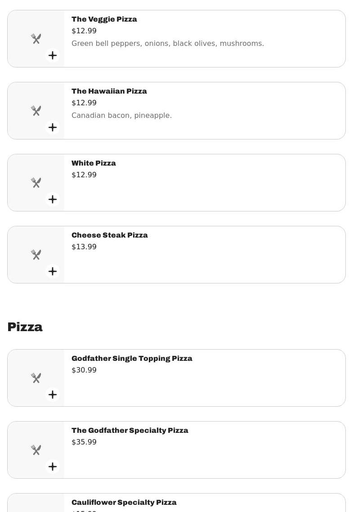
Task: Open White Pizza image placeholder
Action: [x=36, y=183]
